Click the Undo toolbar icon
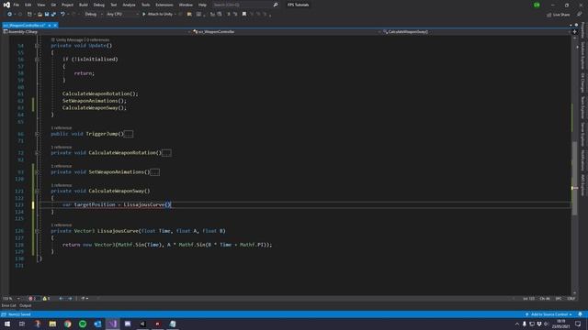 (62, 15)
